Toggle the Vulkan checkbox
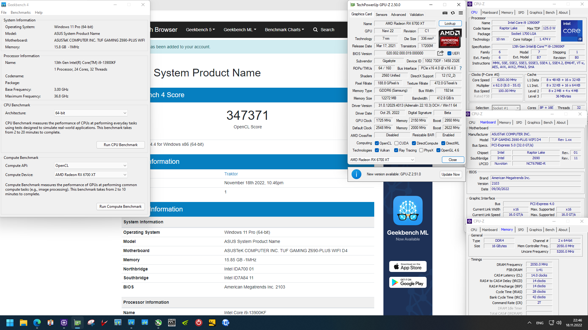 (377, 150)
